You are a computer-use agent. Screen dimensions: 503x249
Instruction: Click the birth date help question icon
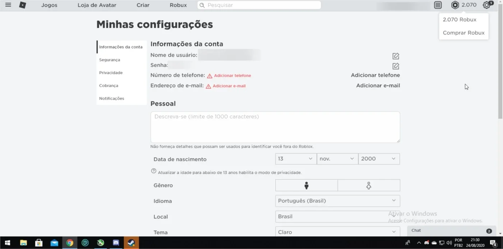154,171
